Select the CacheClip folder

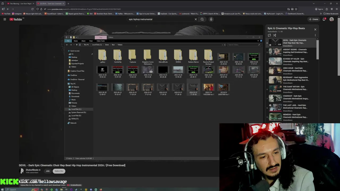point(118,57)
